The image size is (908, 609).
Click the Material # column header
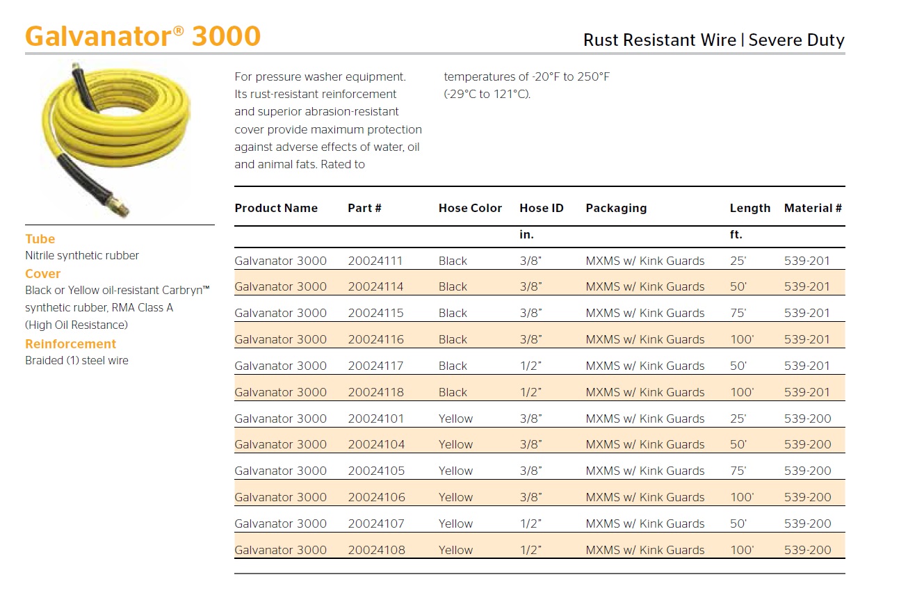pos(813,208)
